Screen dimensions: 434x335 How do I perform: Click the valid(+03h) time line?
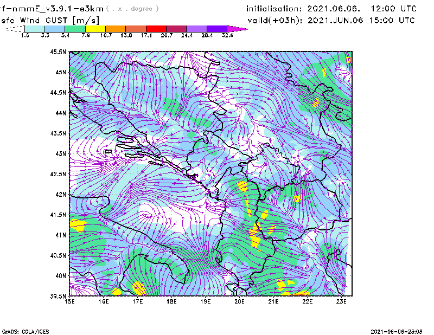coord(331,21)
